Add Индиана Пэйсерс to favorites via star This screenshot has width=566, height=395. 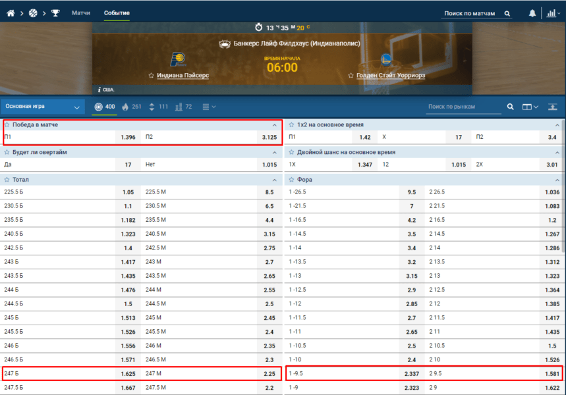click(x=151, y=76)
